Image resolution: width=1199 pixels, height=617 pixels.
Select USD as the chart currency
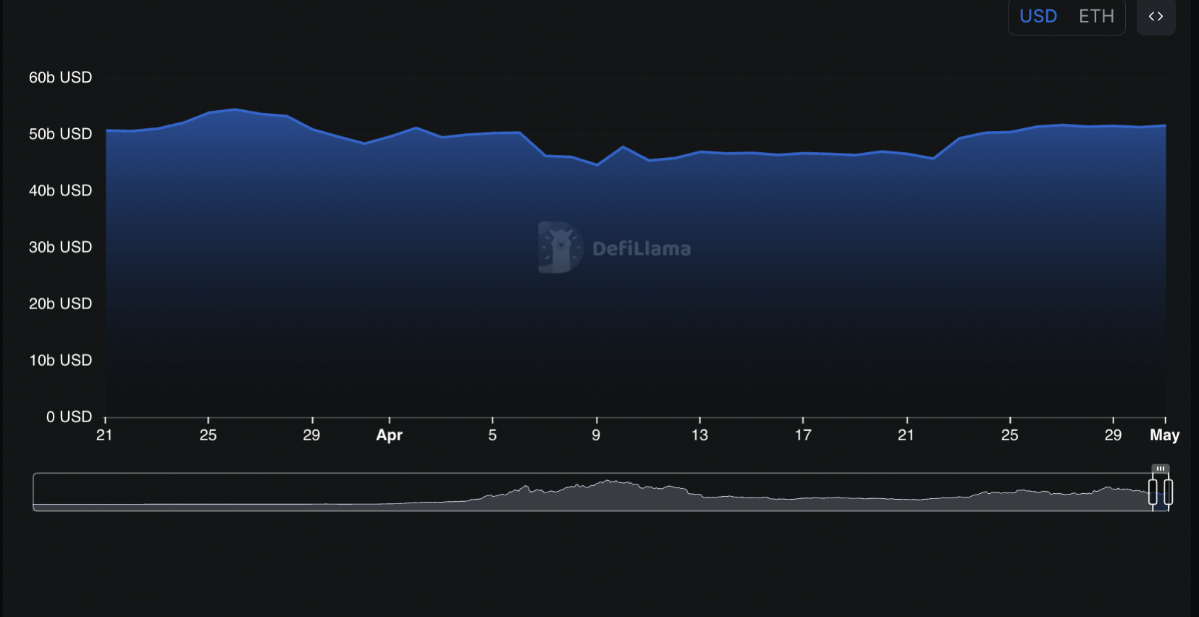[1038, 17]
